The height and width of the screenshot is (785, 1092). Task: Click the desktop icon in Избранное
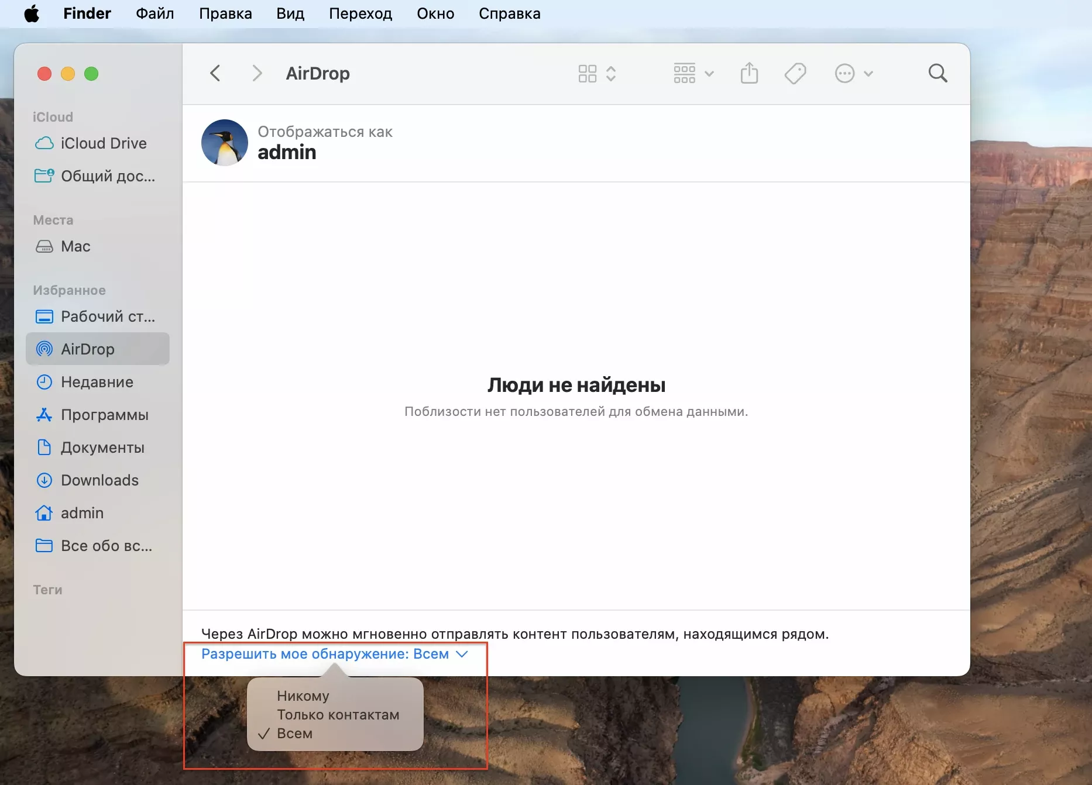click(x=44, y=316)
